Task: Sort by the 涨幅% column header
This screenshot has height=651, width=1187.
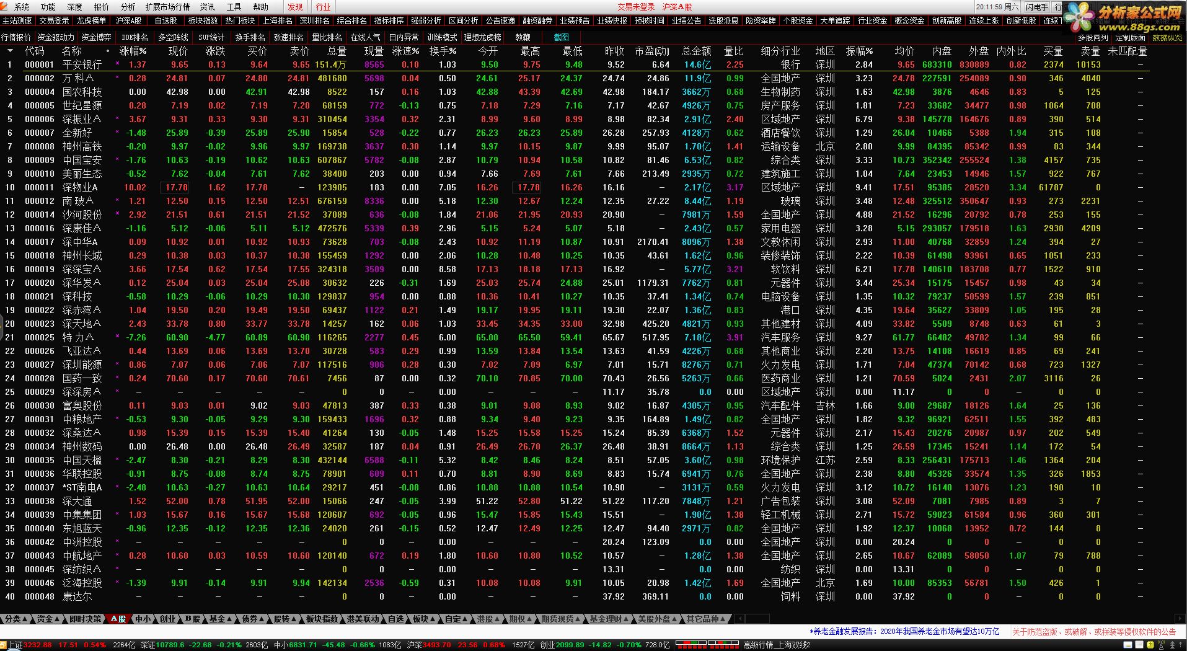Action: pos(133,51)
